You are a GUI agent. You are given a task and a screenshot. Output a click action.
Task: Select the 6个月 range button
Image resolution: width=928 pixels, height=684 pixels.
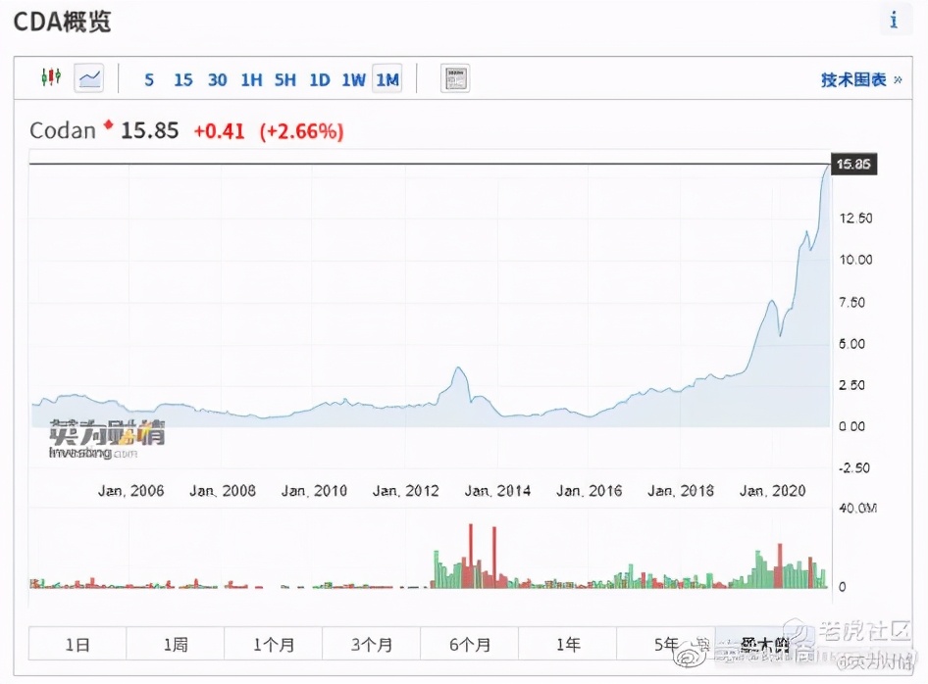point(471,644)
